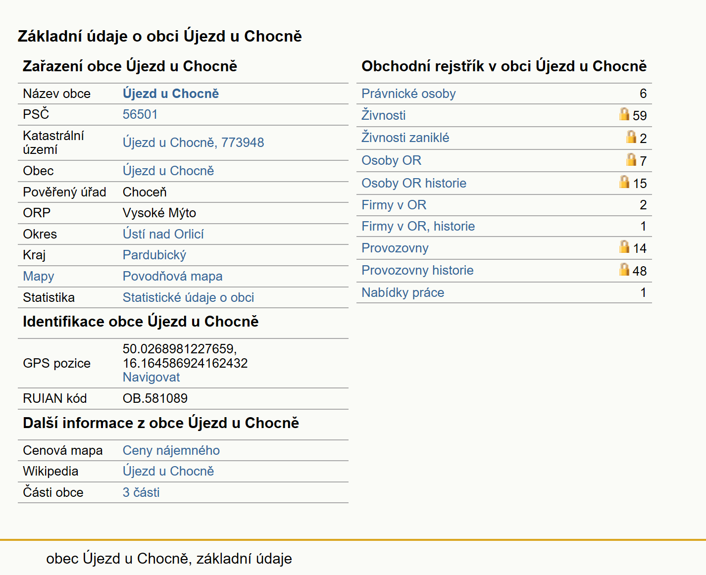Image resolution: width=706 pixels, height=575 pixels.
Task: Click the footer text obec Újezd u Chocně, základní údaje
Action: [169, 559]
